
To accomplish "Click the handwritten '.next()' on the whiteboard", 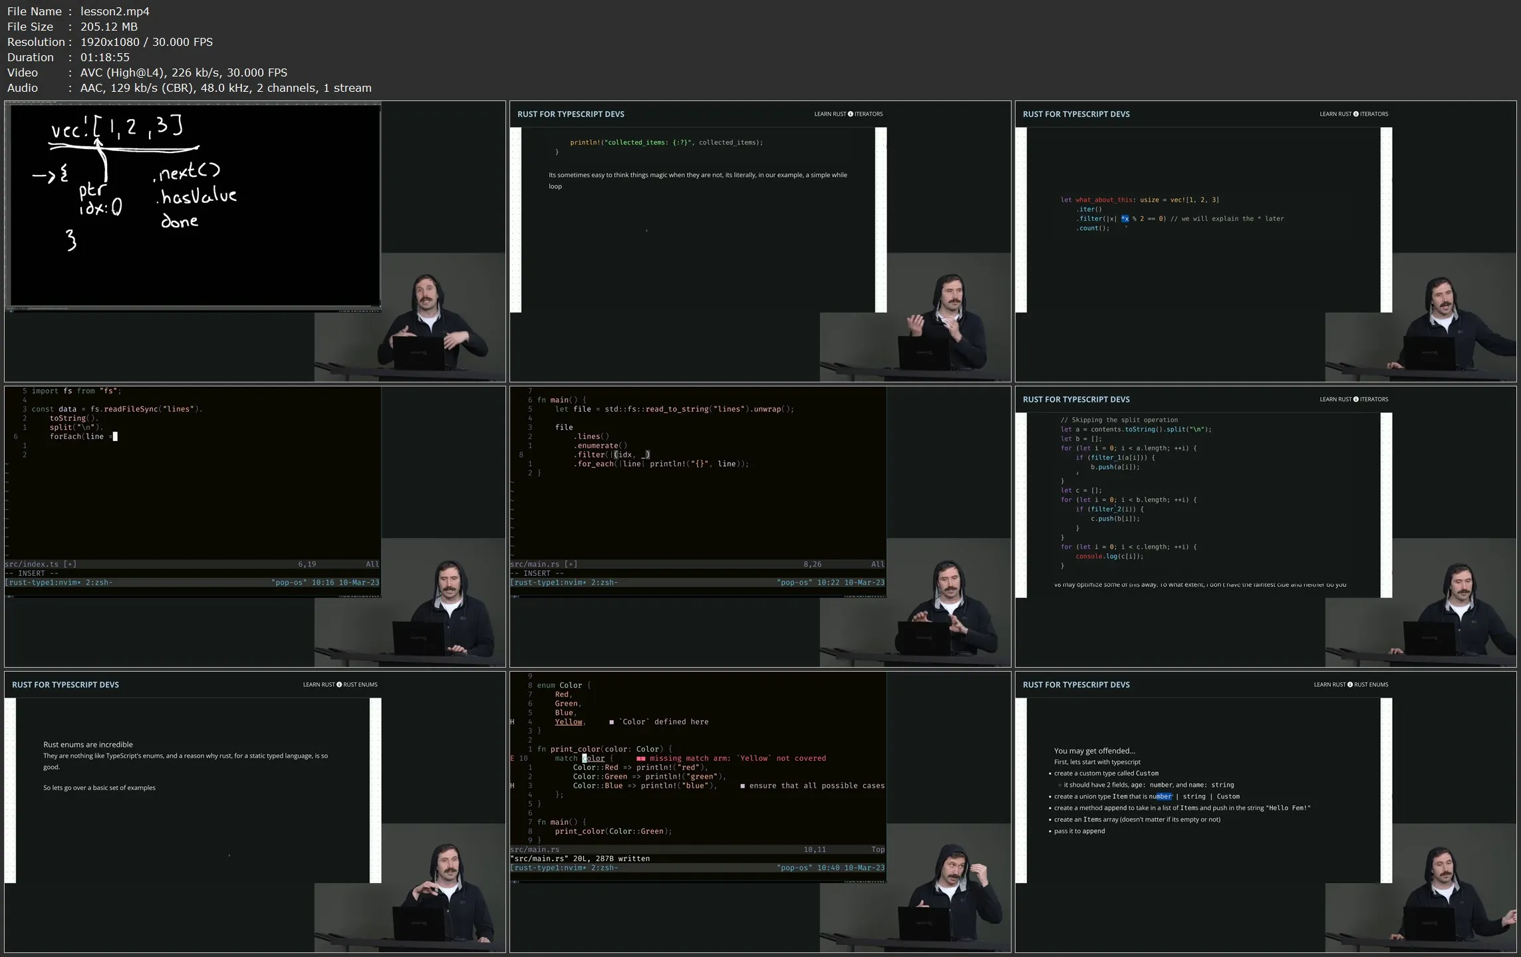I will click(x=187, y=172).
